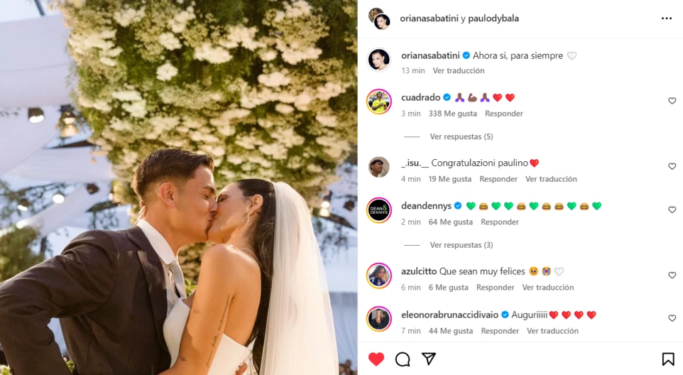Select the wedding kiss photo
Viewport: 683px width, 375px height.
179,188
